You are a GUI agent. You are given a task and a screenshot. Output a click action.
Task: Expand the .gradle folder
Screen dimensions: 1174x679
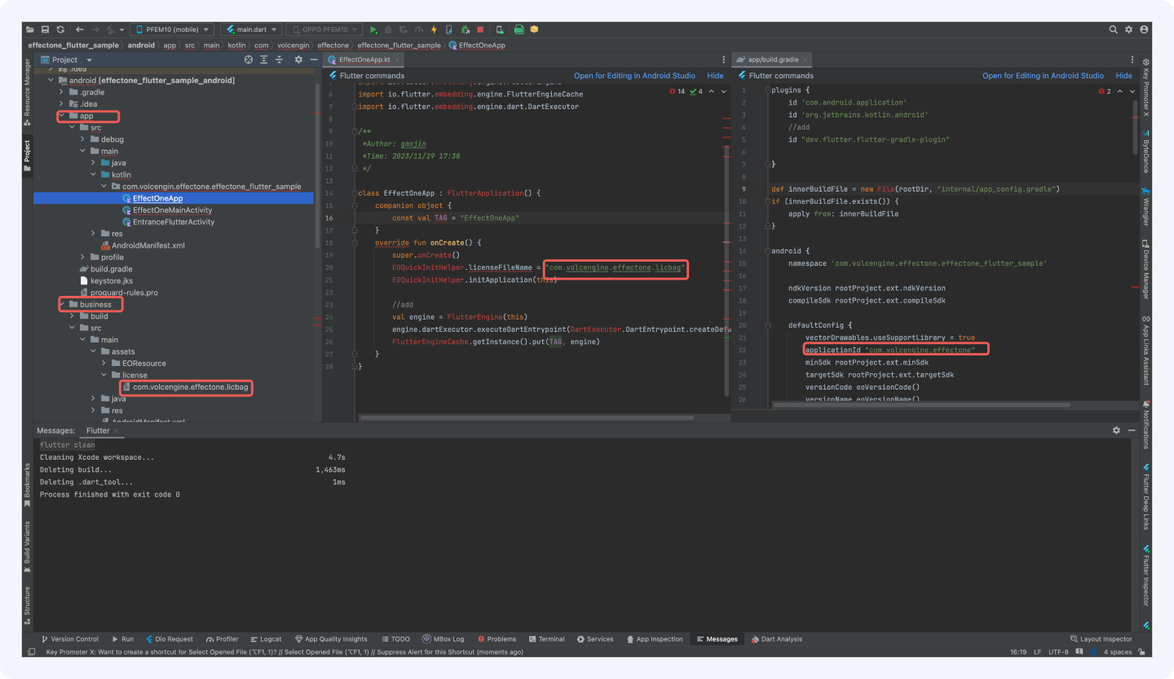[x=63, y=92]
